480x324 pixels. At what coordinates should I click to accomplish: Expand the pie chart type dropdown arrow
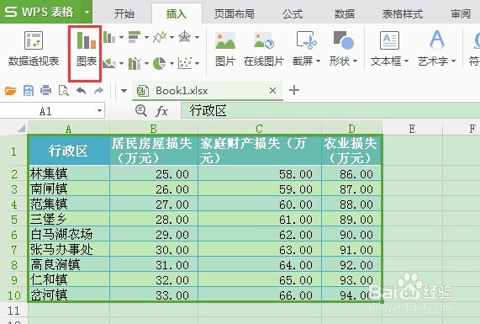[x=171, y=63]
